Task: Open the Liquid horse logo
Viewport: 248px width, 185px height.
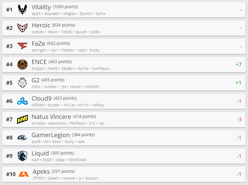Action: coord(22,156)
